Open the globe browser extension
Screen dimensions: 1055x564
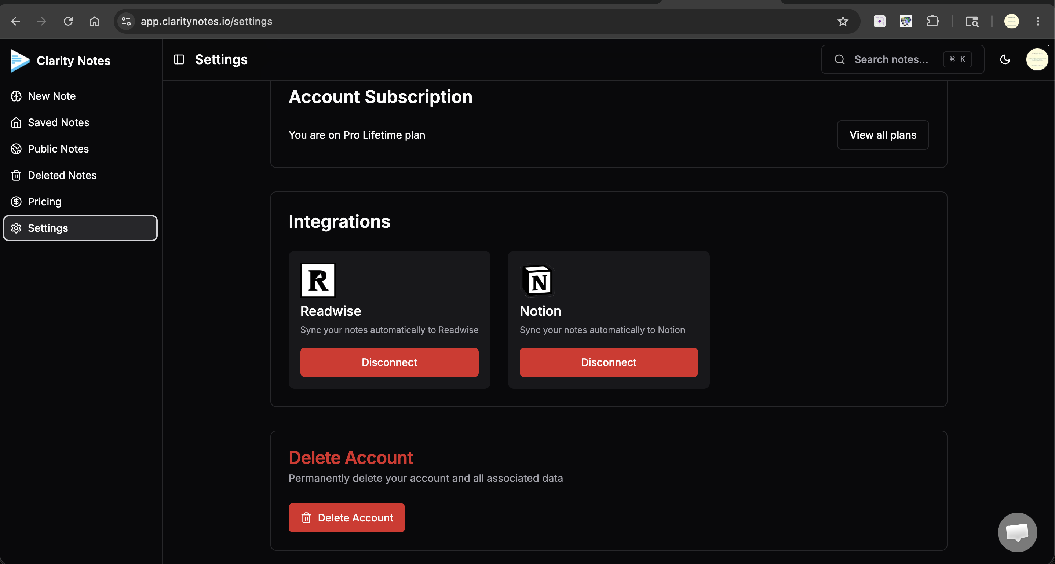click(x=906, y=21)
